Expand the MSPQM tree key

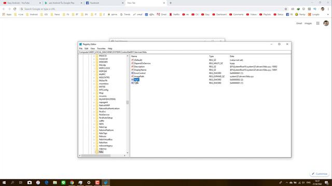pos(94,71)
